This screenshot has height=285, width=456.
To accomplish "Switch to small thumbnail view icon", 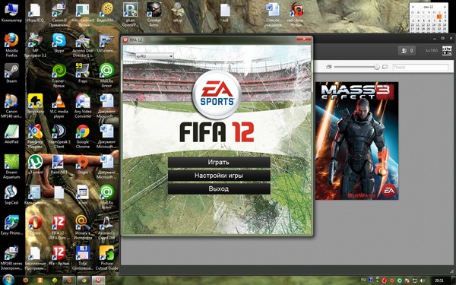I will point(329,67).
